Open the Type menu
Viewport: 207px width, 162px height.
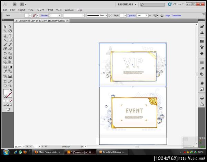coord(31,10)
